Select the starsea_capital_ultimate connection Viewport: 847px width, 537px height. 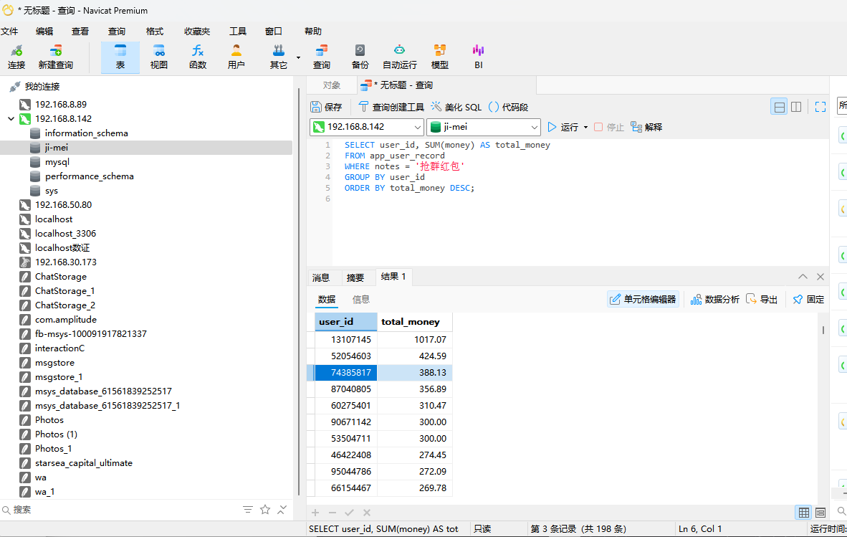click(84, 463)
